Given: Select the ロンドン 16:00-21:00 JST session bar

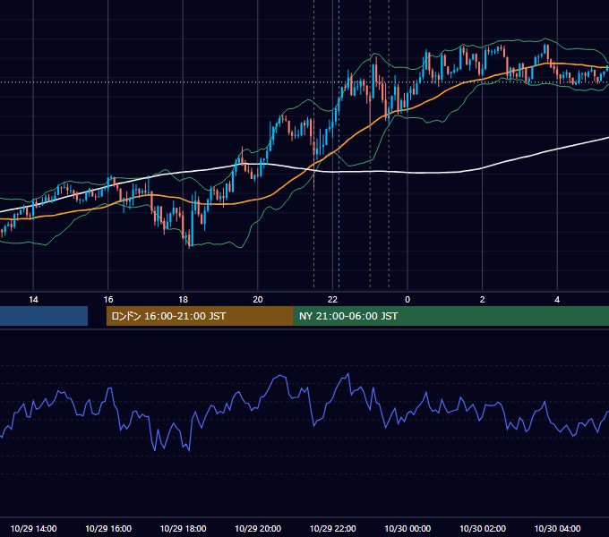Looking at the screenshot, I should click(200, 316).
